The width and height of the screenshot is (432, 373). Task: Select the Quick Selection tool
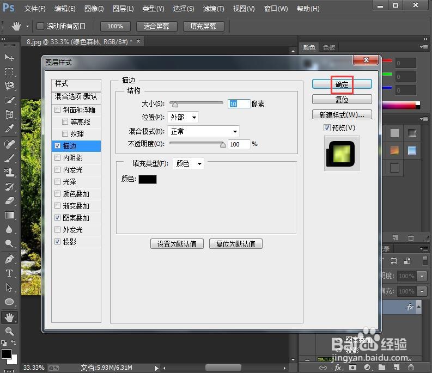tap(9, 100)
